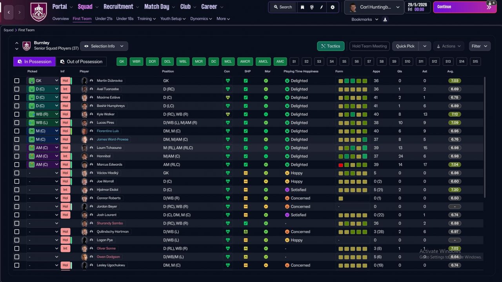Select the AMCR position filter button

point(245,61)
